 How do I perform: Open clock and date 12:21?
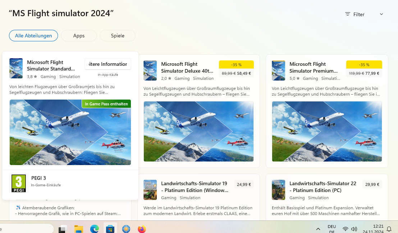(x=373, y=229)
